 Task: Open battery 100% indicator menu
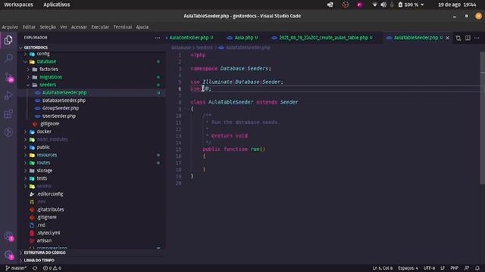click(x=411, y=5)
